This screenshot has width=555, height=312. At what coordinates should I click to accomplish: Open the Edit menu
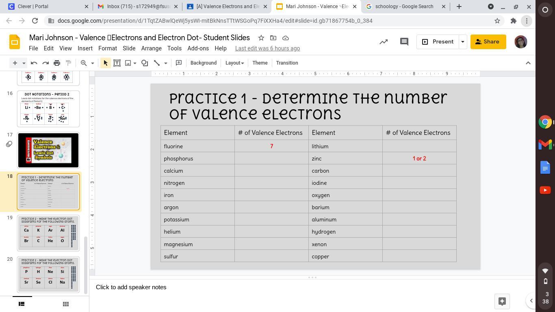[x=48, y=48]
